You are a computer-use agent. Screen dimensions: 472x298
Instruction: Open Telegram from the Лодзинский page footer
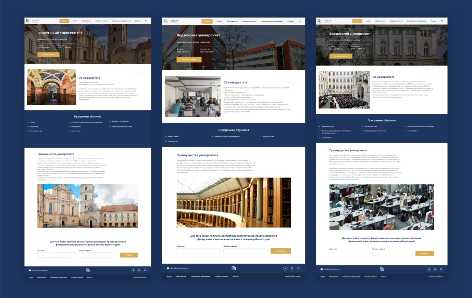pyautogui.click(x=285, y=268)
